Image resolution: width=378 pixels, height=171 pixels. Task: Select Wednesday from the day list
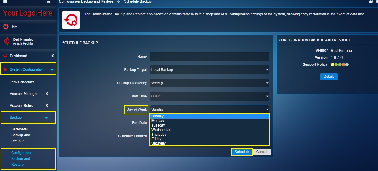coord(209,130)
